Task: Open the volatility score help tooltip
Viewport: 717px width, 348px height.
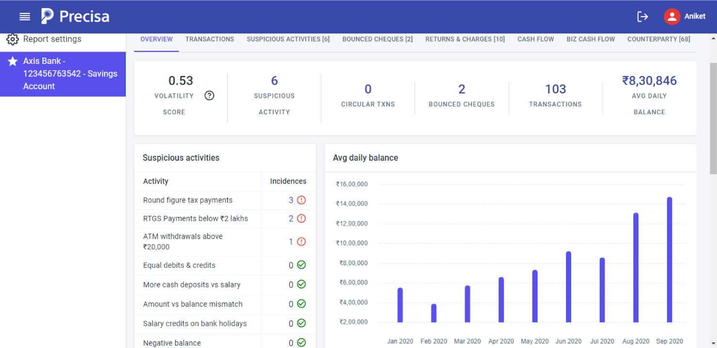Action: [209, 95]
